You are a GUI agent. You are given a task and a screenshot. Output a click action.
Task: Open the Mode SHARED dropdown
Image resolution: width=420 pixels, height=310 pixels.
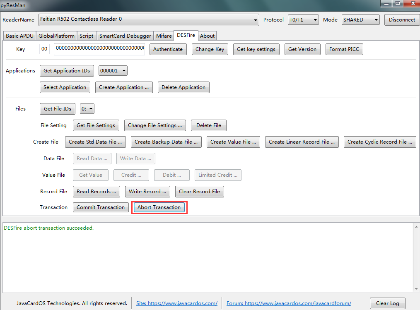(x=360, y=20)
